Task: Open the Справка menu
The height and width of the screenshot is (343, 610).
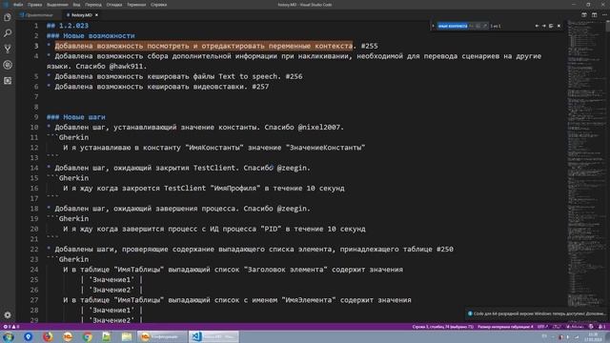Action: pos(158,5)
